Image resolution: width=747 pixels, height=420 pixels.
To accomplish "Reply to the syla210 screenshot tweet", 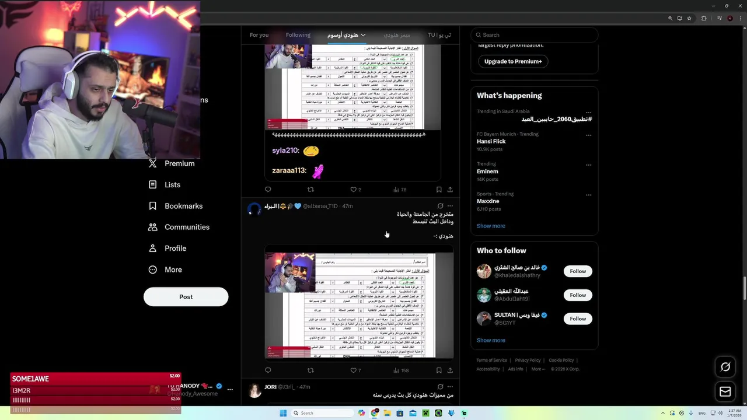I will click(268, 190).
